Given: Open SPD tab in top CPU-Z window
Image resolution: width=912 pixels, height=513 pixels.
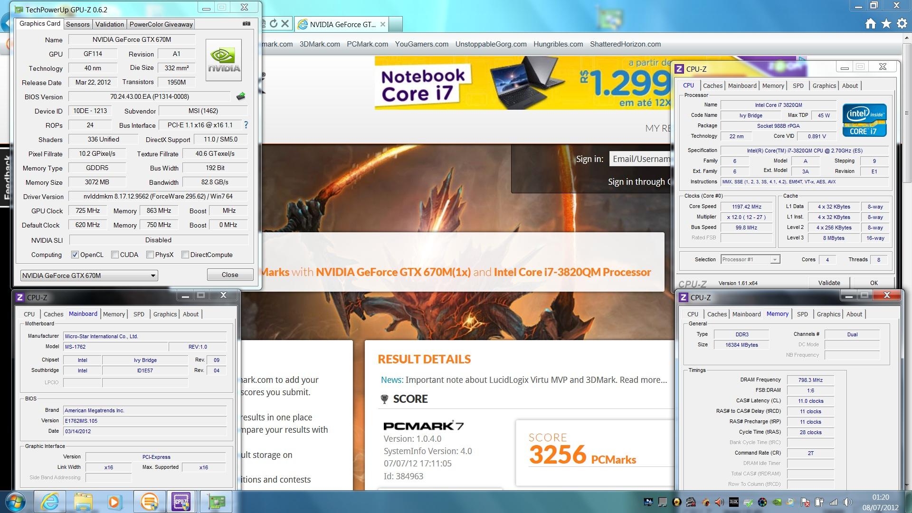Looking at the screenshot, I should [798, 85].
